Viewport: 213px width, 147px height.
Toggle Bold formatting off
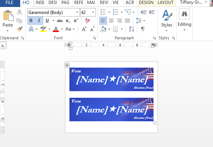click(x=31, y=21)
